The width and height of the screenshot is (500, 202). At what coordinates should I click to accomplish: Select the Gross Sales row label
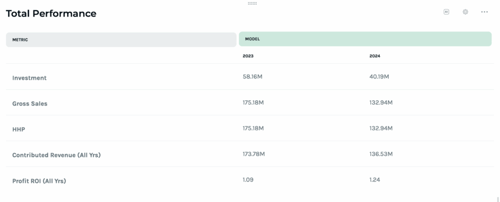click(30, 104)
